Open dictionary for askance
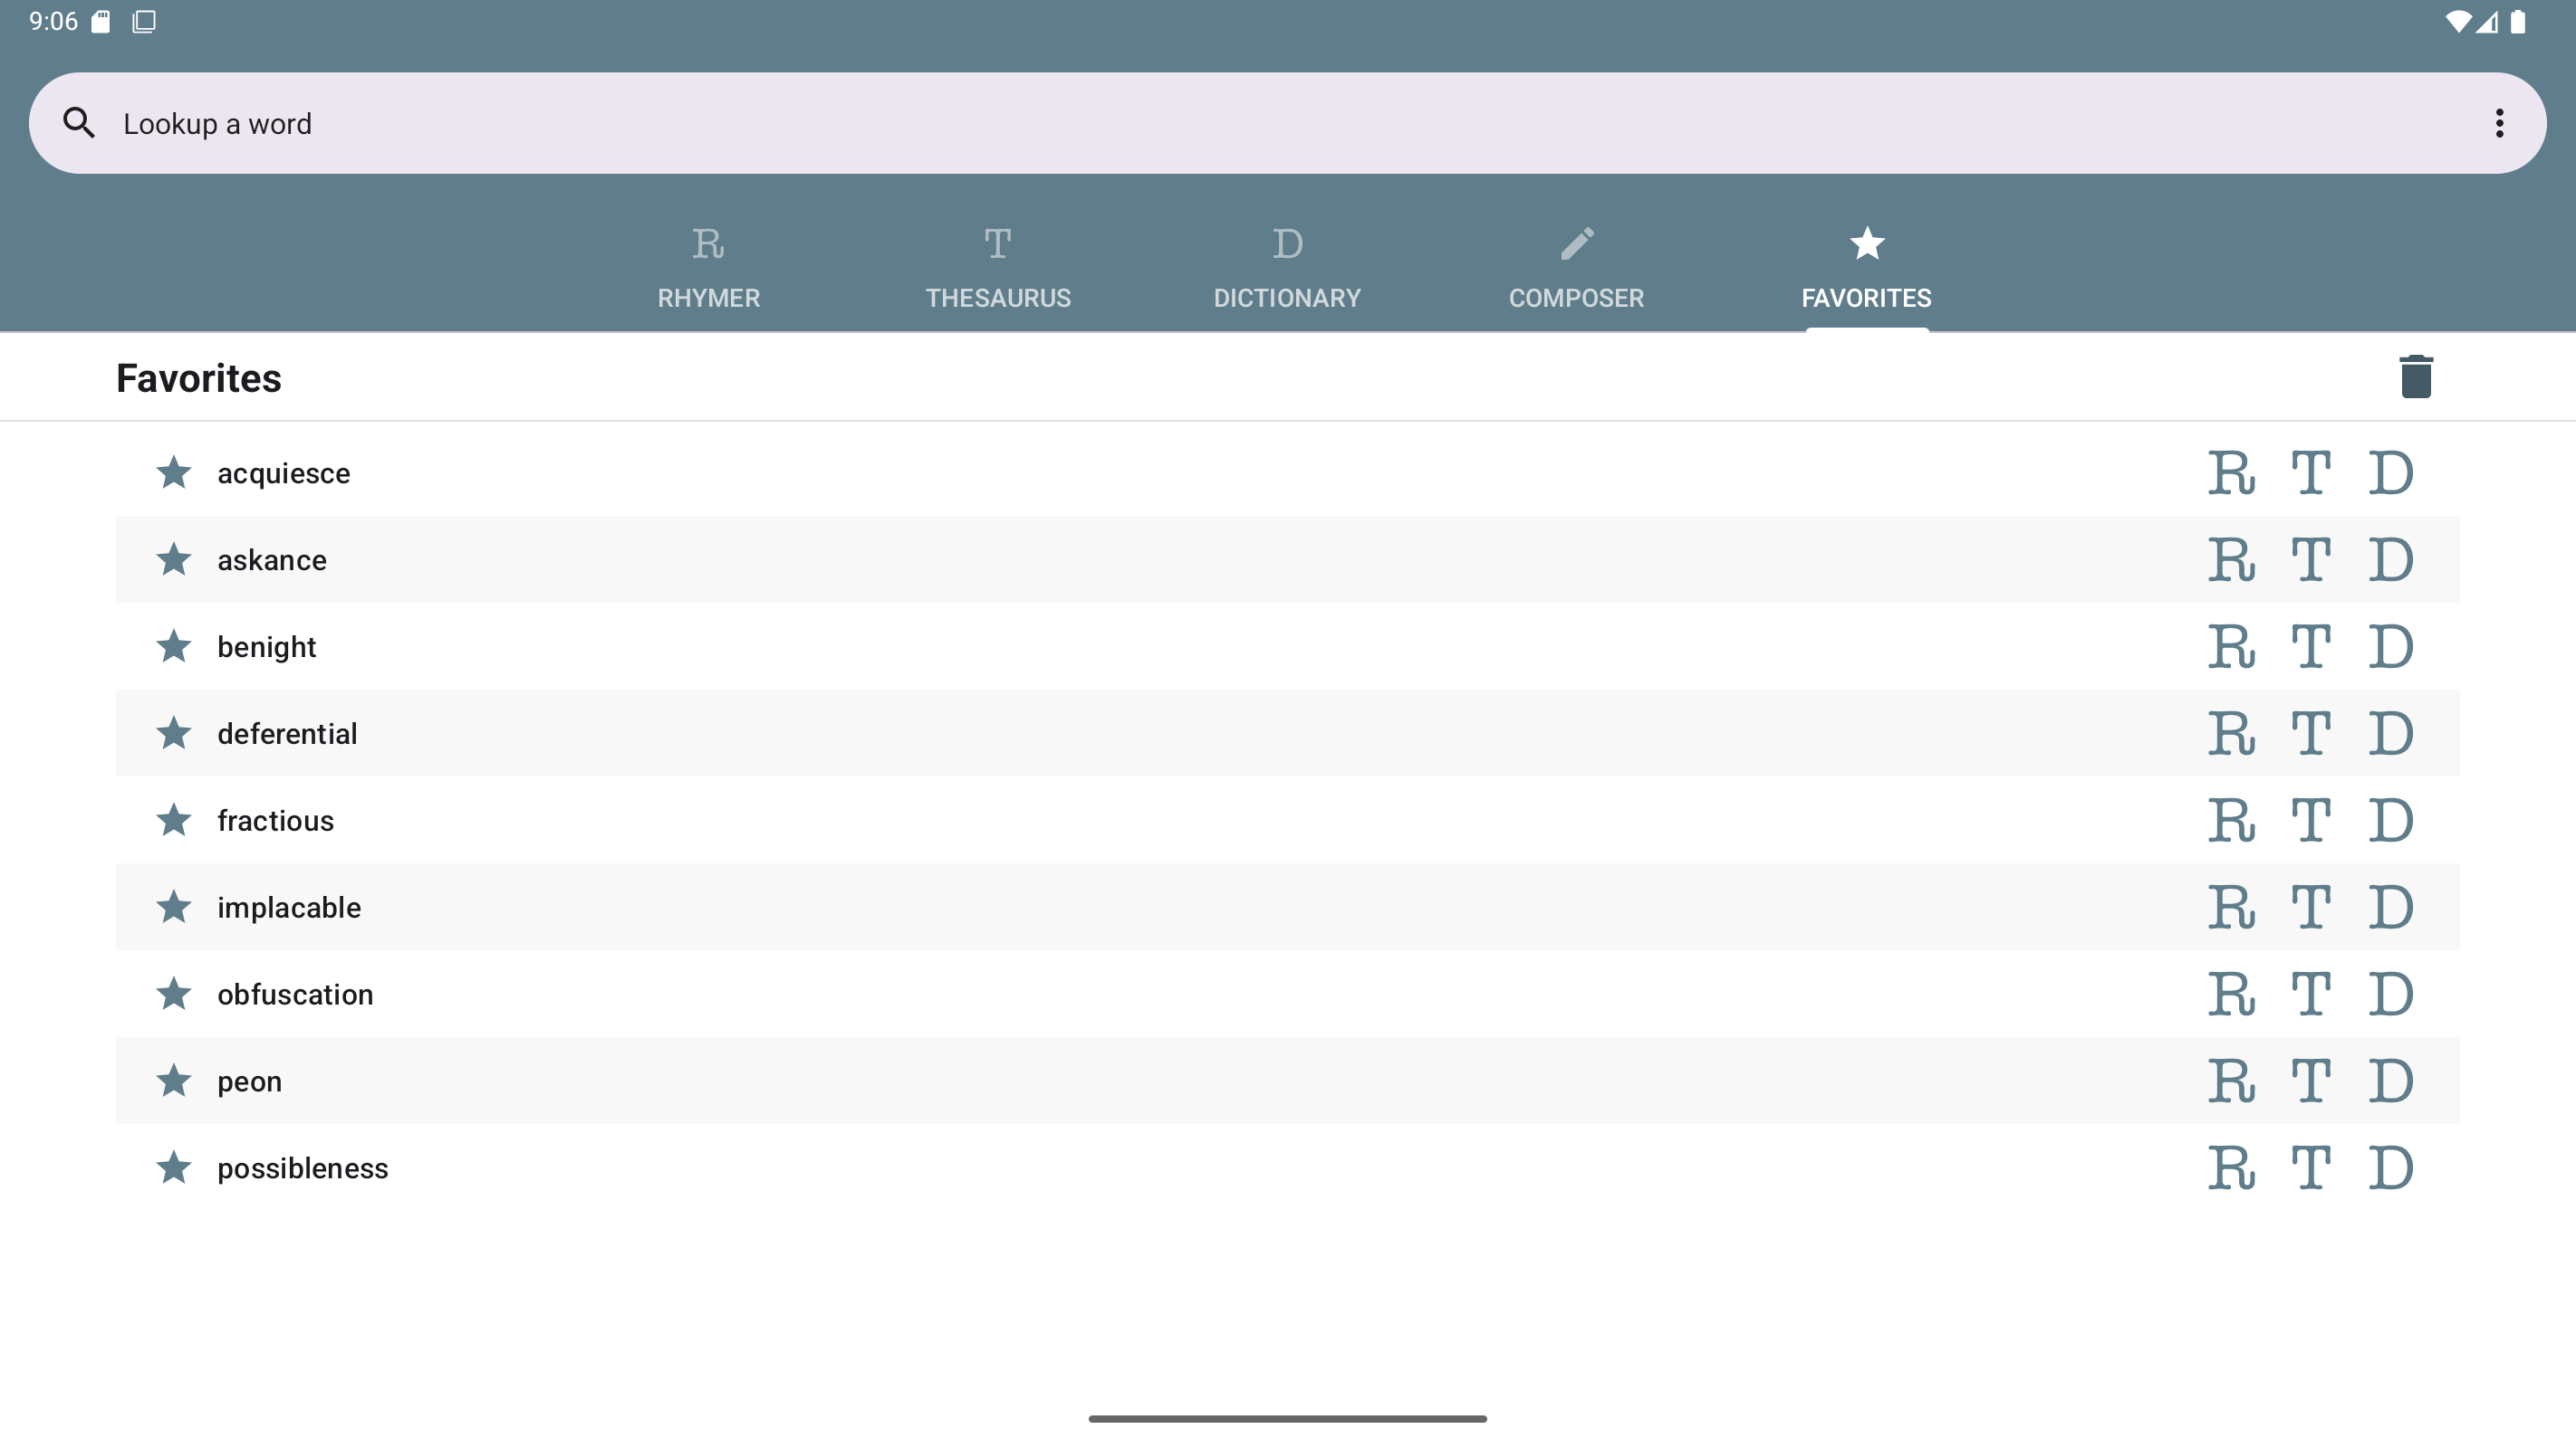The width and height of the screenshot is (2576, 1448). 2391,559
